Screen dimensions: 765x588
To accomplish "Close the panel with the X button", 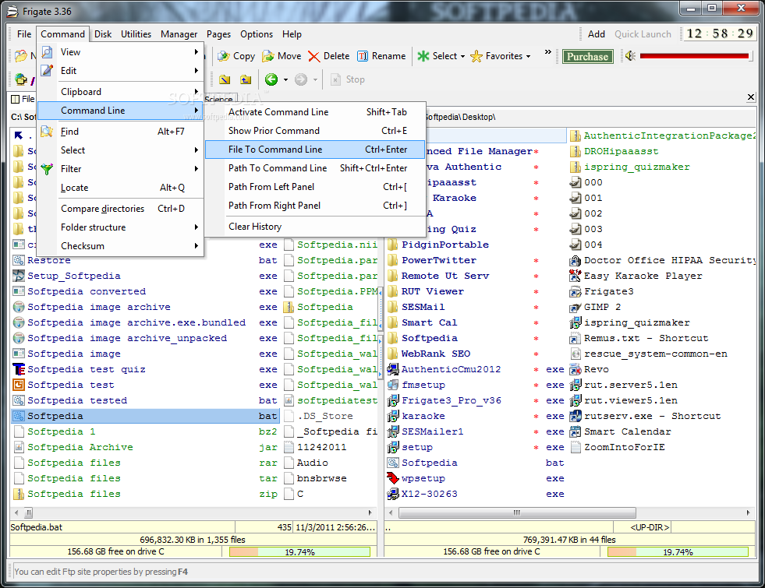I will [751, 97].
